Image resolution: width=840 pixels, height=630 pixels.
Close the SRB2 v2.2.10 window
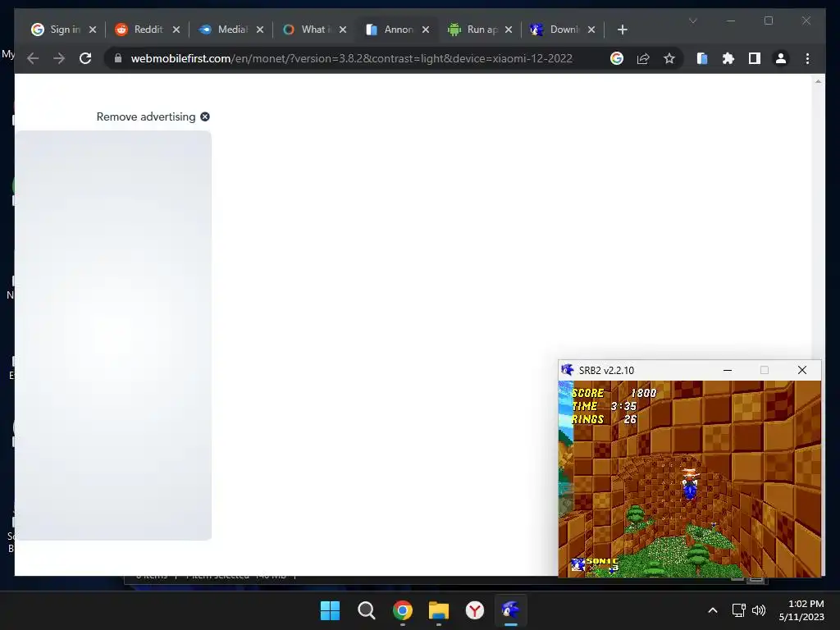[x=802, y=370]
